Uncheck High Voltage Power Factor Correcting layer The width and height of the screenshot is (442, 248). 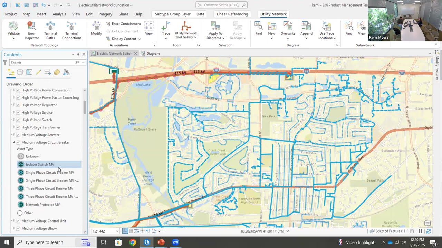(18, 97)
